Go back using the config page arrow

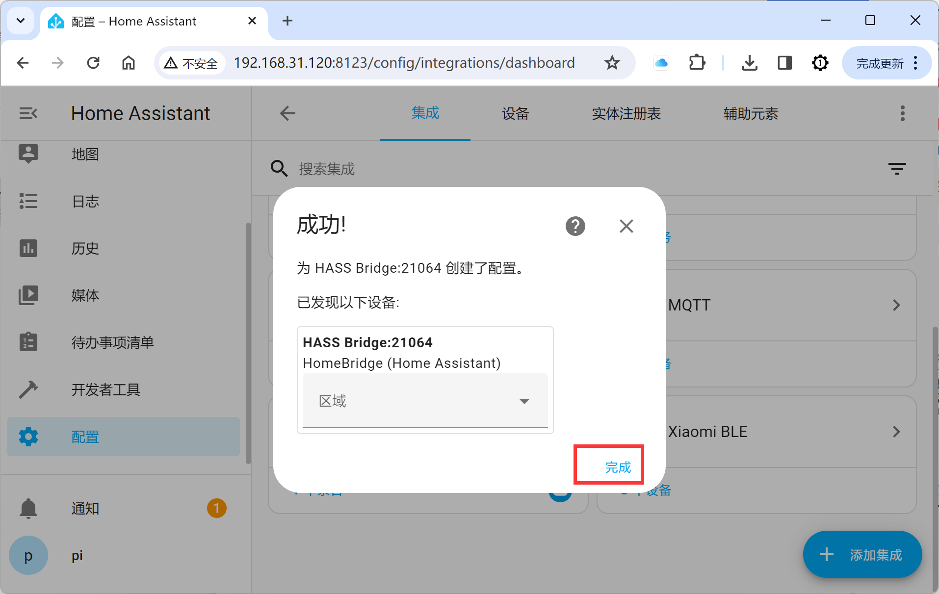pos(287,113)
